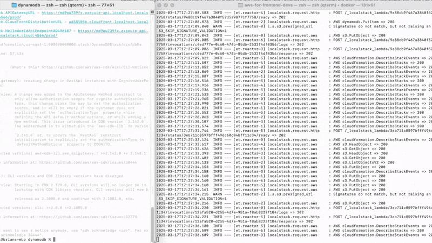The image size is (432, 243).
Task: Select the 17:27:36.609 DescribeStackEvents log line
Action: pyautogui.click(x=294, y=235)
